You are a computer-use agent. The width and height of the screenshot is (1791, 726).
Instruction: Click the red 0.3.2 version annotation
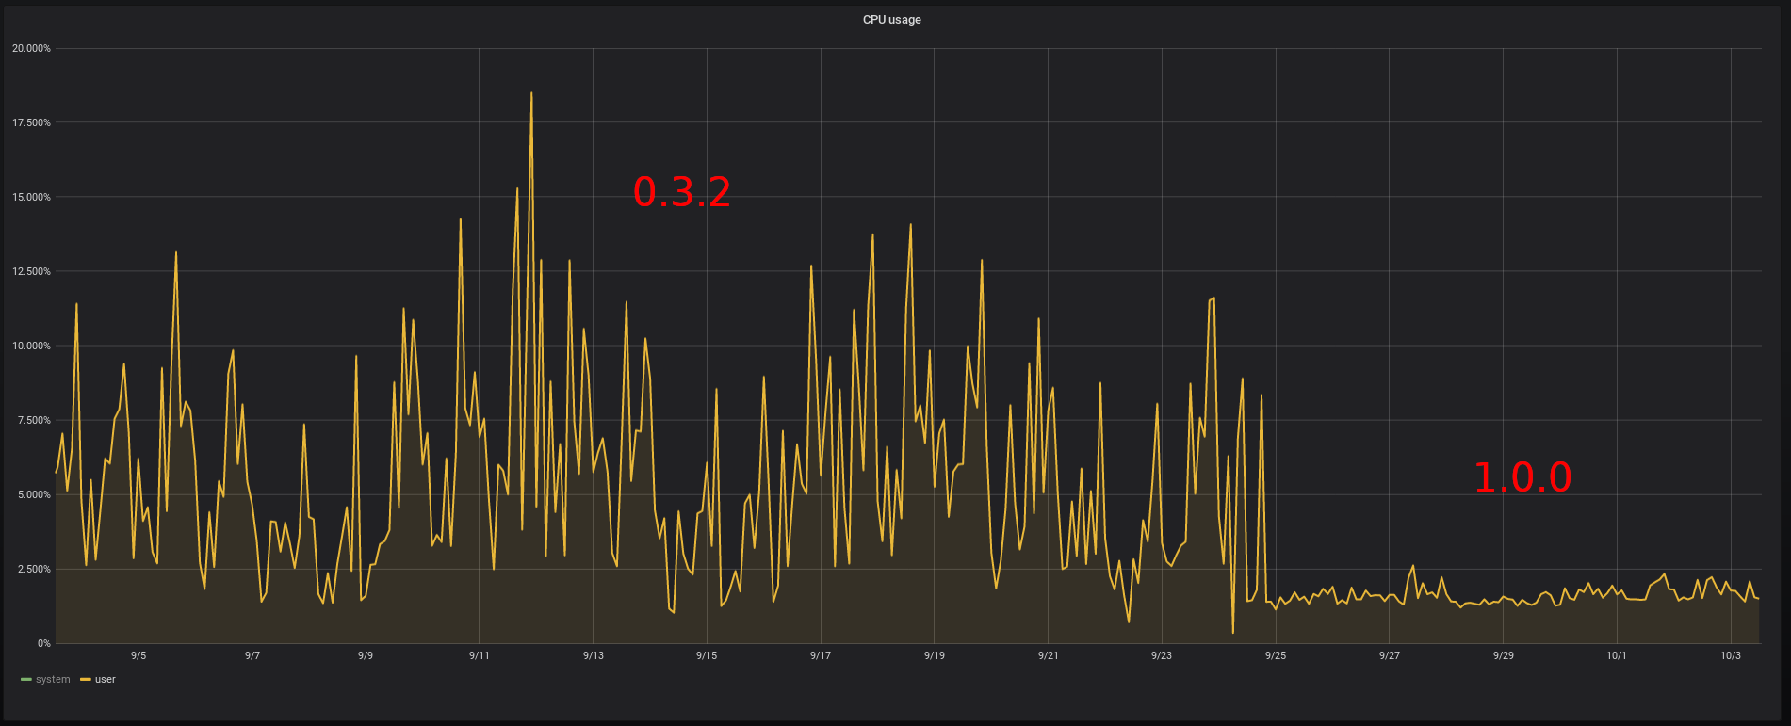pyautogui.click(x=681, y=192)
